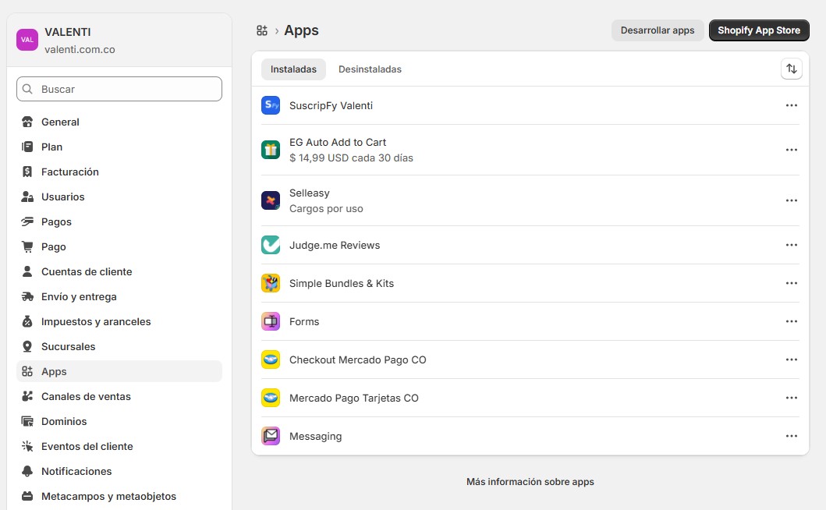Click the Selleasy app icon
826x510 pixels.
coord(271,200)
